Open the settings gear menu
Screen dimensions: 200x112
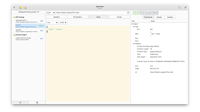pyautogui.click(x=180, y=7)
